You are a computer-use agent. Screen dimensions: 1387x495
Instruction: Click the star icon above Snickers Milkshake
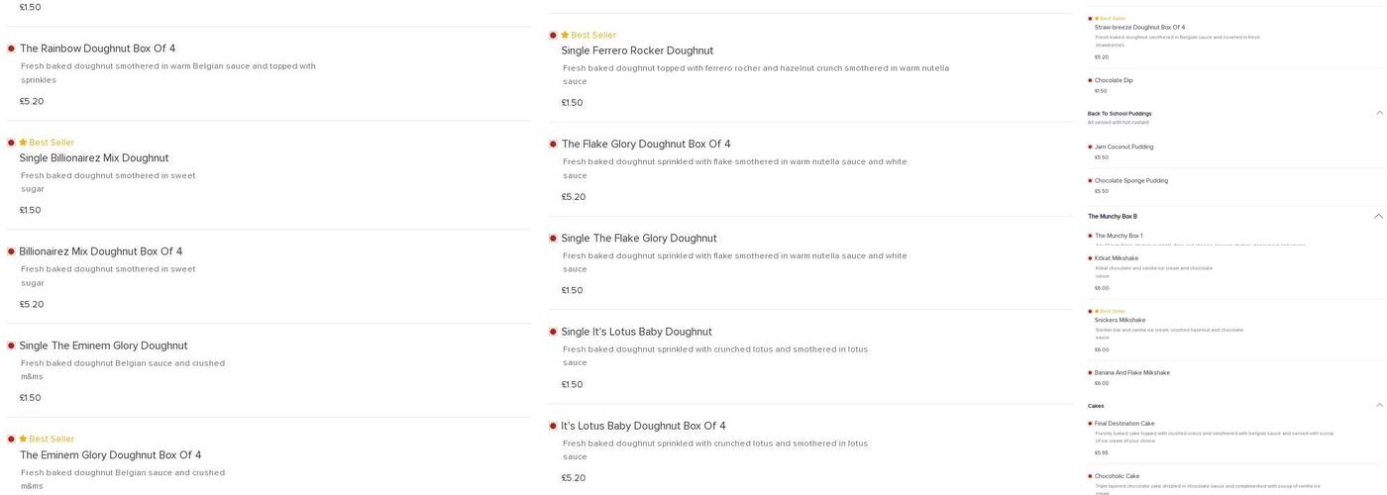coord(1097,312)
